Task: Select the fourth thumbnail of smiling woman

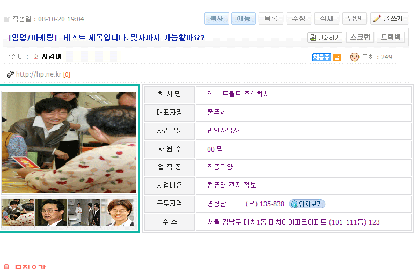Action: click(x=118, y=213)
